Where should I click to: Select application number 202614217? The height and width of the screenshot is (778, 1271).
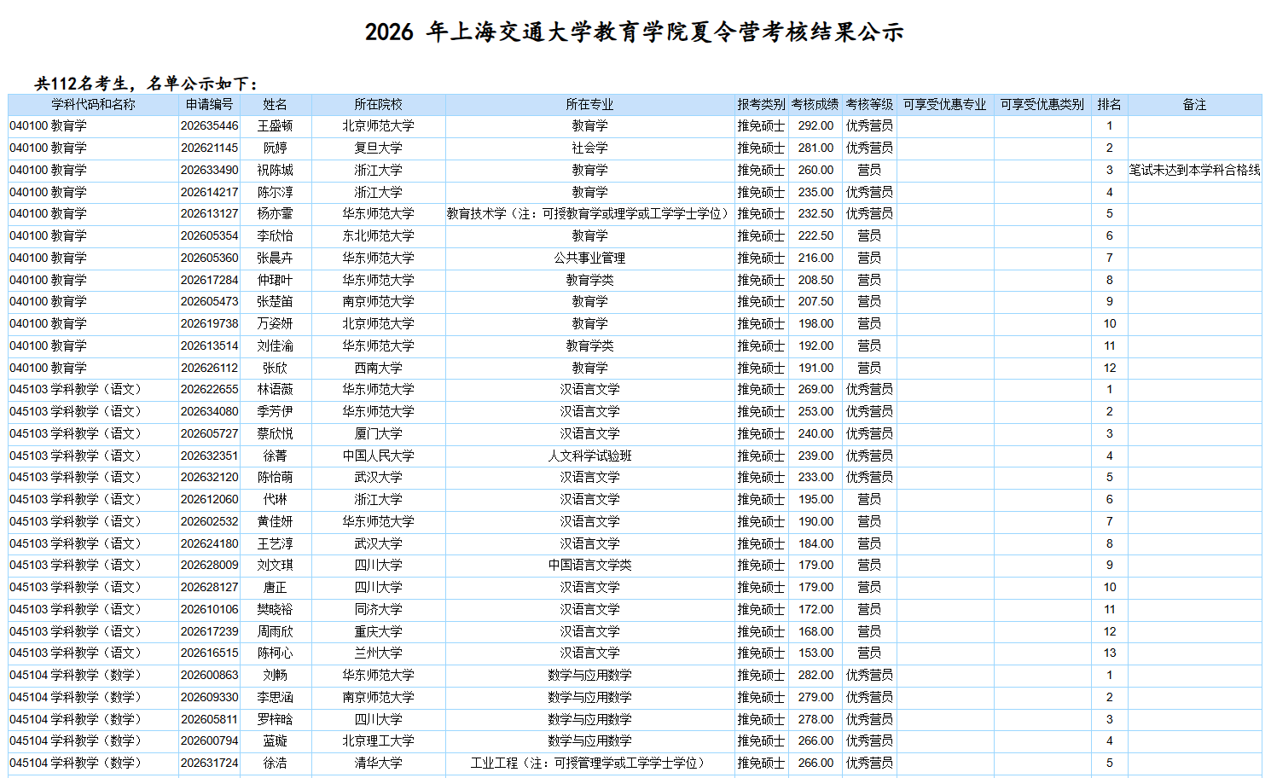(x=209, y=192)
